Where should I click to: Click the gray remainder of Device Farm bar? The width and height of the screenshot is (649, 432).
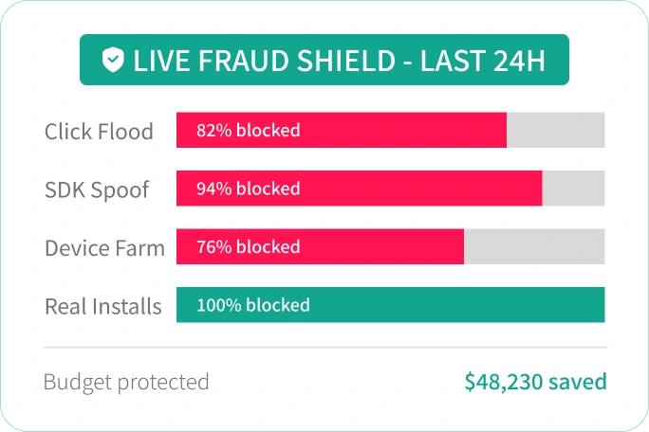point(534,246)
